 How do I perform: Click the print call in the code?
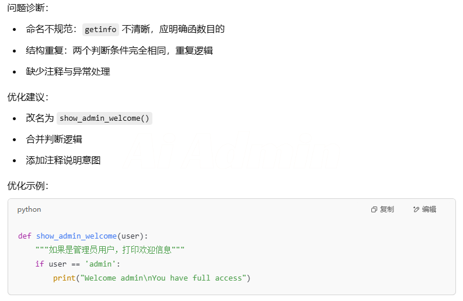point(64,278)
